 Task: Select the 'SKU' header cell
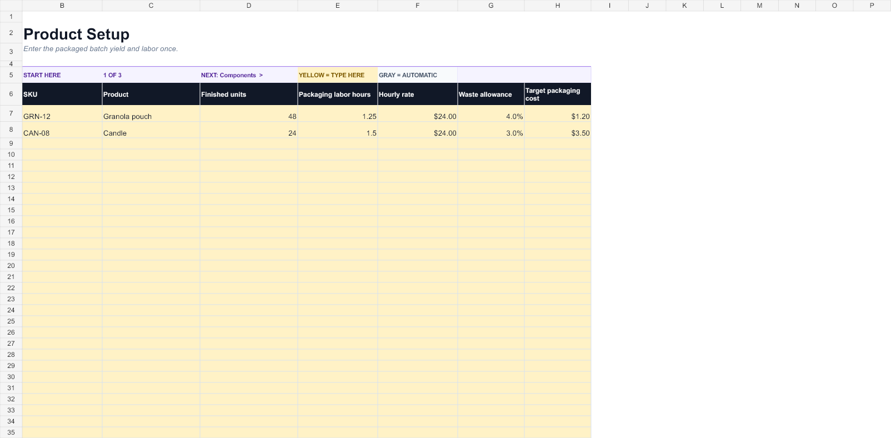(x=62, y=94)
